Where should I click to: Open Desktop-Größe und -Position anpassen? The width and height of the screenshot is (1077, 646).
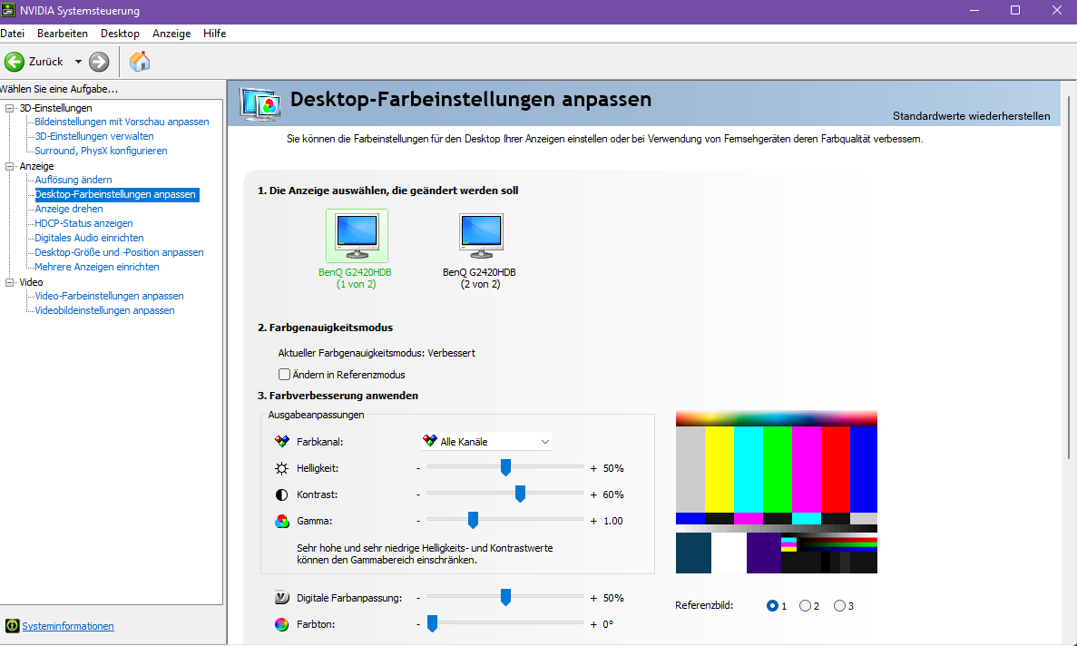(x=120, y=252)
